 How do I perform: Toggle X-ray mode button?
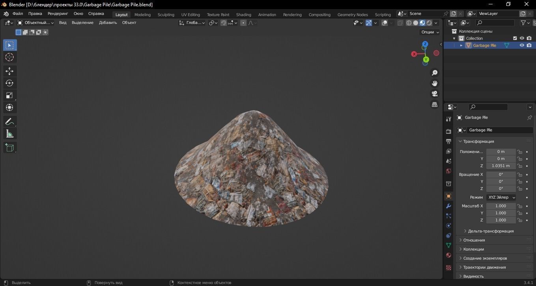pyautogui.click(x=400, y=23)
